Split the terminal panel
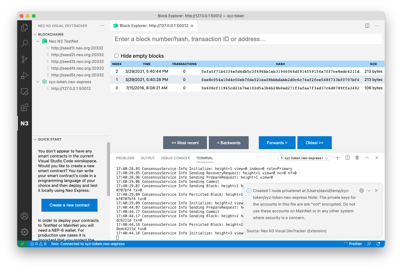This screenshot has height=270, width=402. [347, 158]
